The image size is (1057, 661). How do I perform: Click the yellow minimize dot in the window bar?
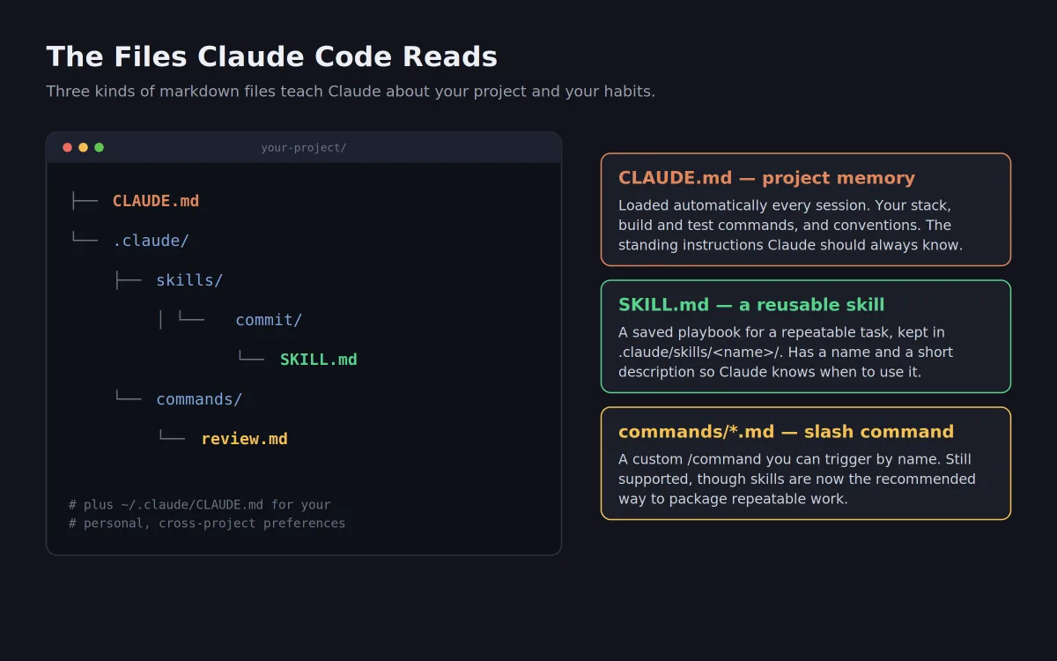tap(84, 147)
